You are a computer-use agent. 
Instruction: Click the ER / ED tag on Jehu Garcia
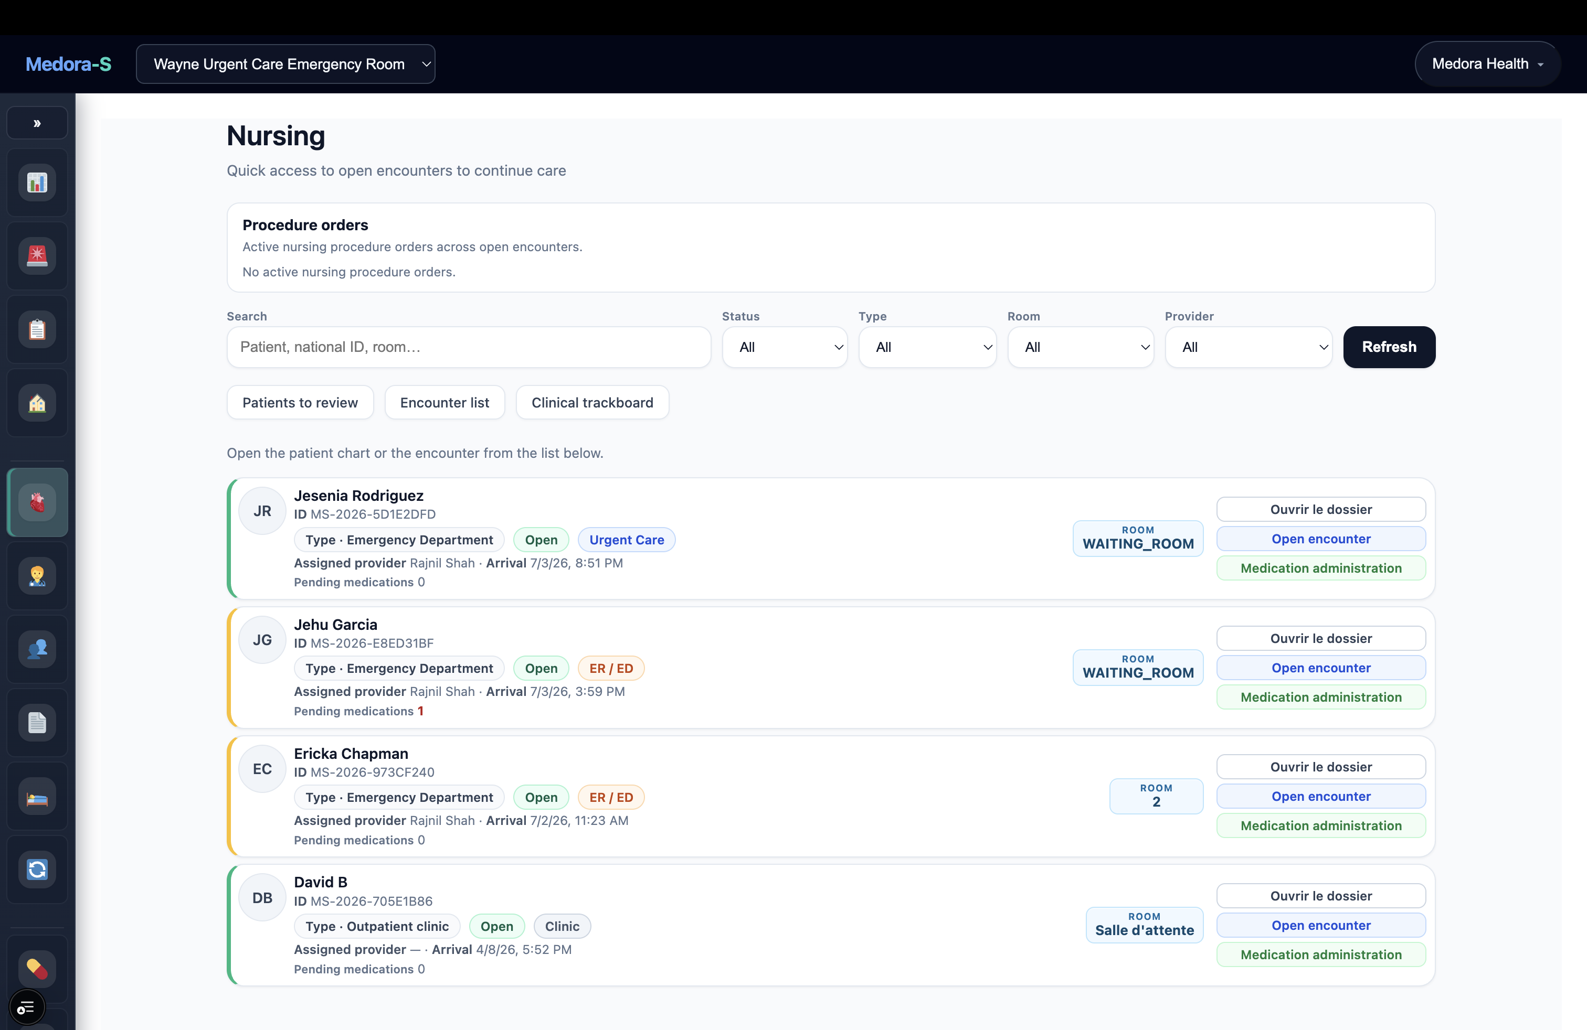pyautogui.click(x=611, y=668)
